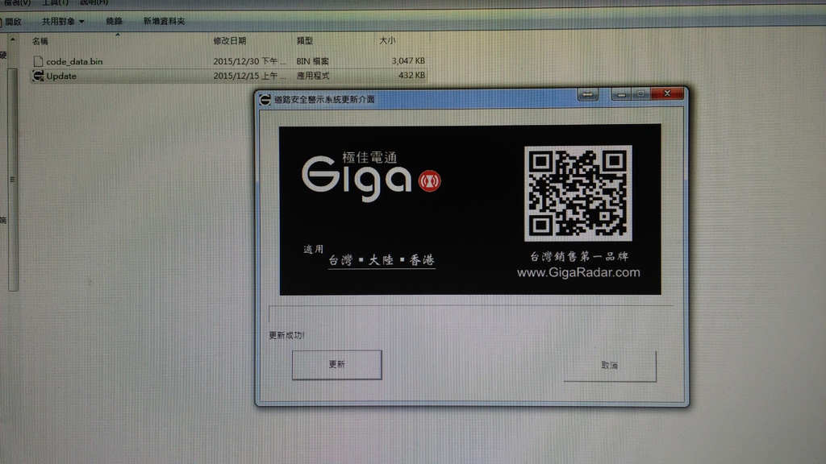Click the blank file icon of code_data.bin
The image size is (826, 464).
(x=38, y=61)
